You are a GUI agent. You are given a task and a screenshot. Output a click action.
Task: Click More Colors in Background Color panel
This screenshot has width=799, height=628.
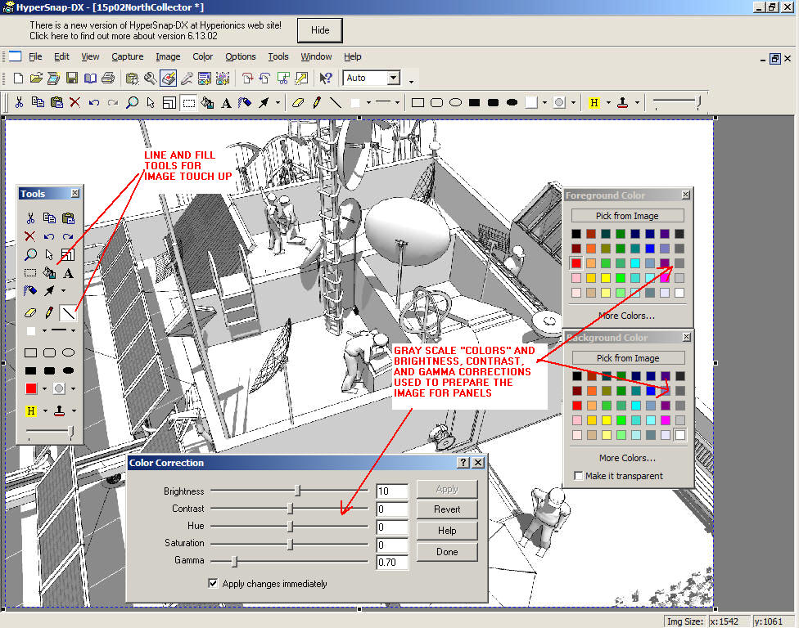pos(627,458)
